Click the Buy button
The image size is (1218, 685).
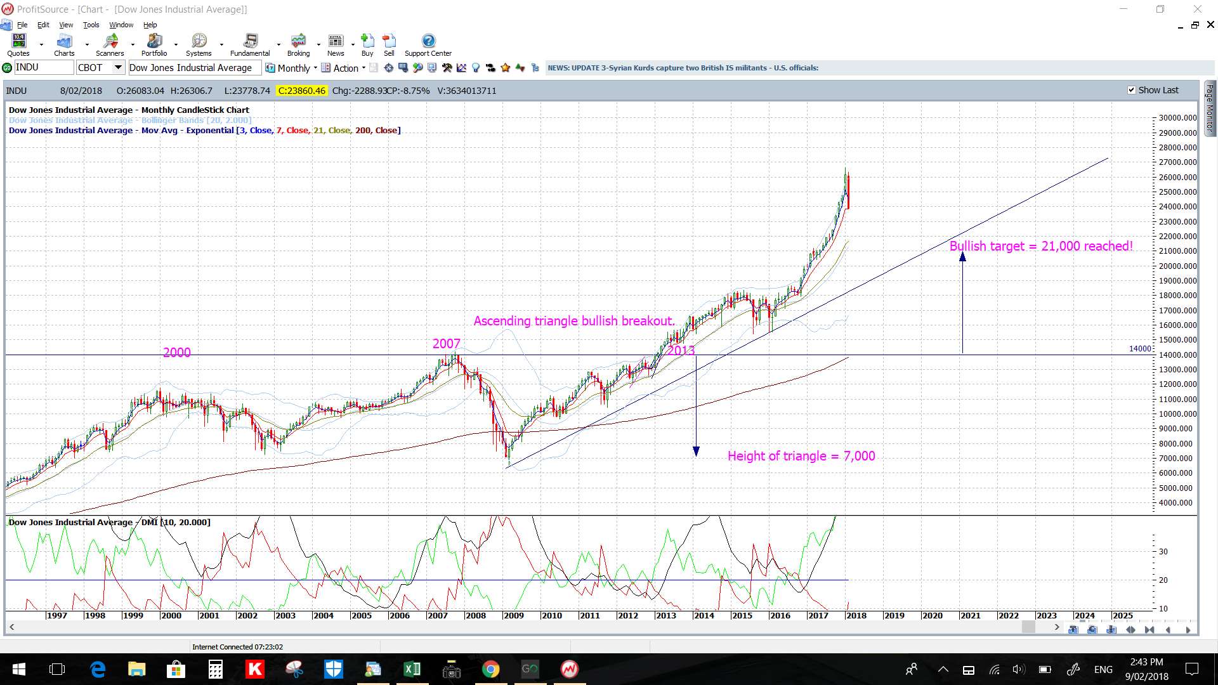(x=367, y=45)
